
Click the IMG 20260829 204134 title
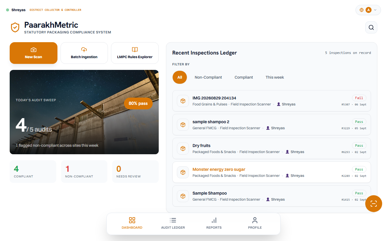point(214,98)
